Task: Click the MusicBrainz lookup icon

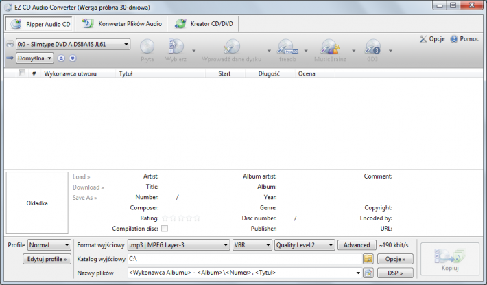Action: pyautogui.click(x=330, y=47)
